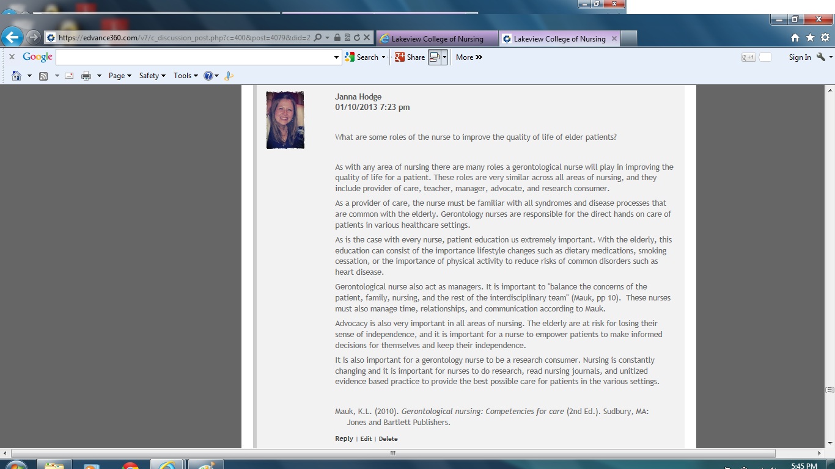Open Favorites using the star icon
This screenshot has height=469, width=835.
(810, 38)
